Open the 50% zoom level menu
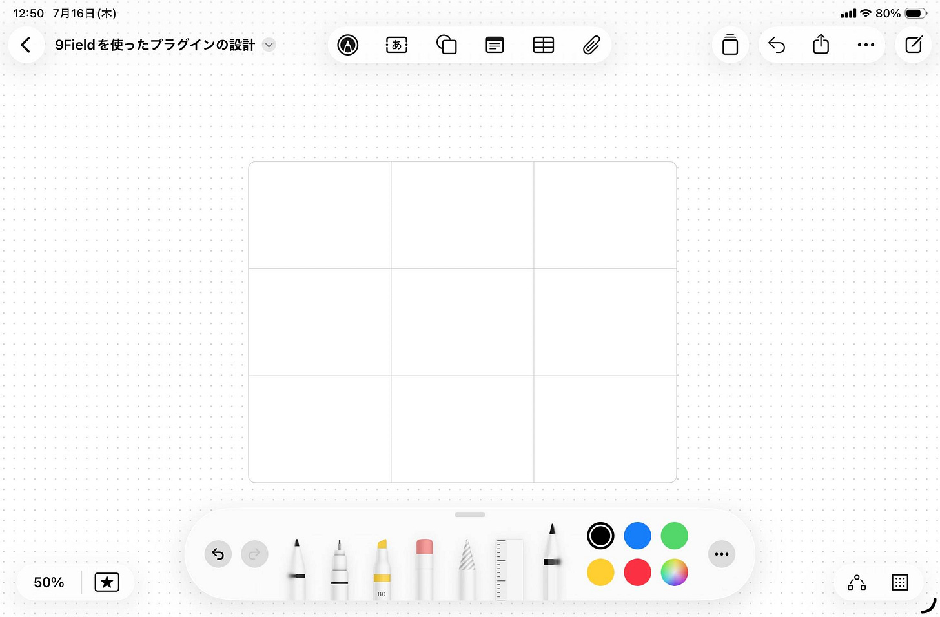Screen dimensions: 940x617 pyautogui.click(x=49, y=582)
